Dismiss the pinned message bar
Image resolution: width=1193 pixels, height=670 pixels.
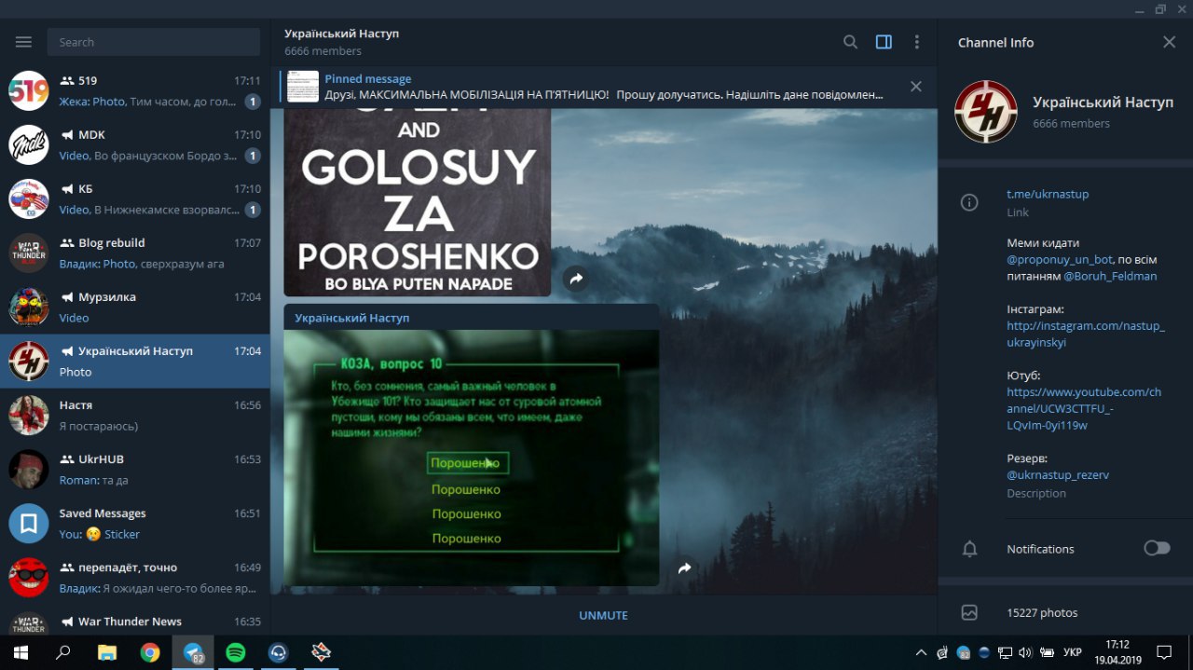pos(916,87)
